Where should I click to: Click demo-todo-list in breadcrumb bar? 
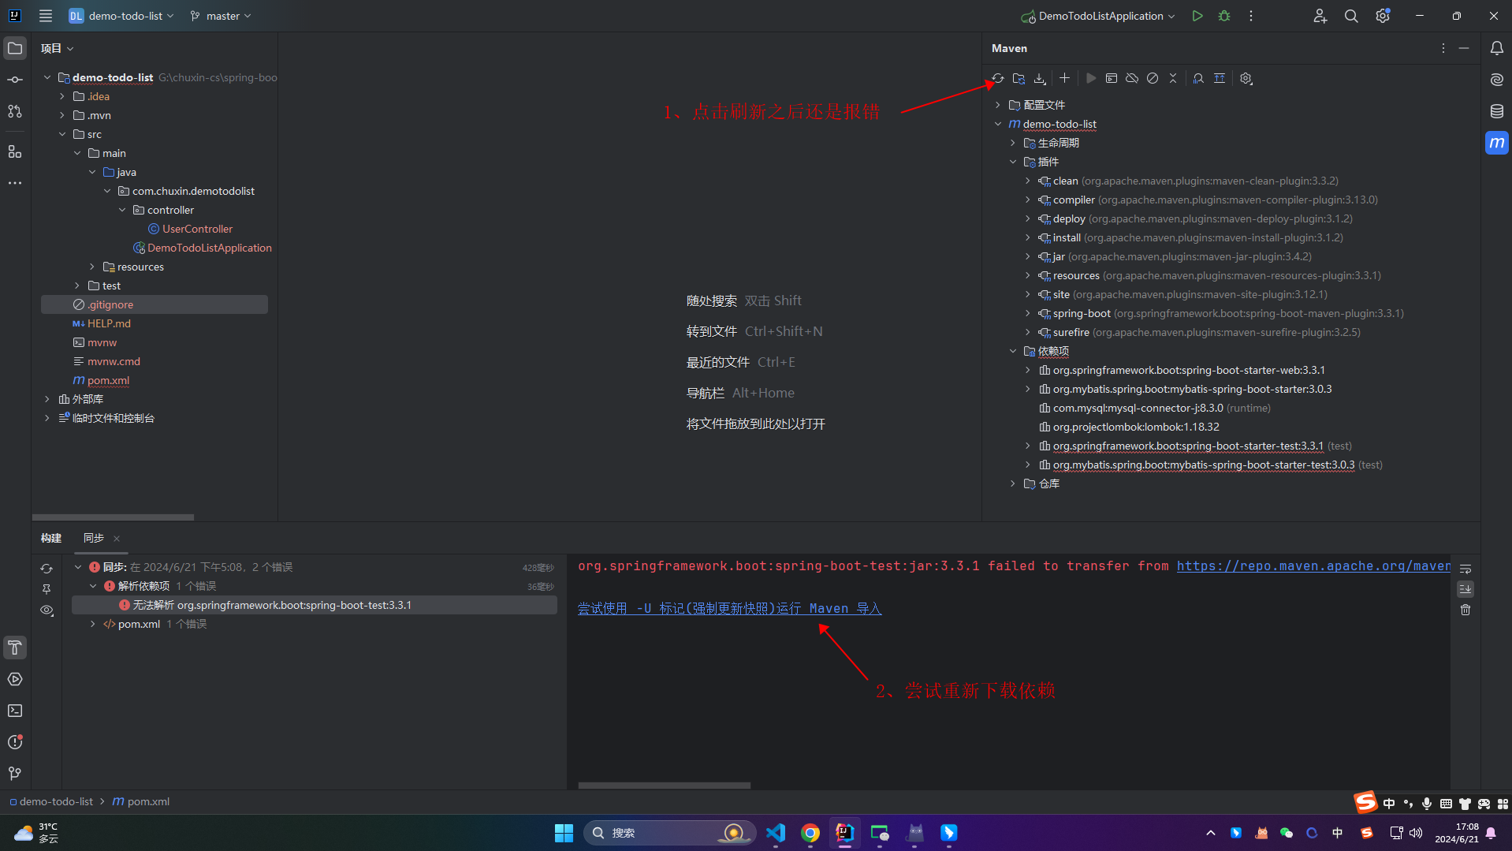[51, 801]
